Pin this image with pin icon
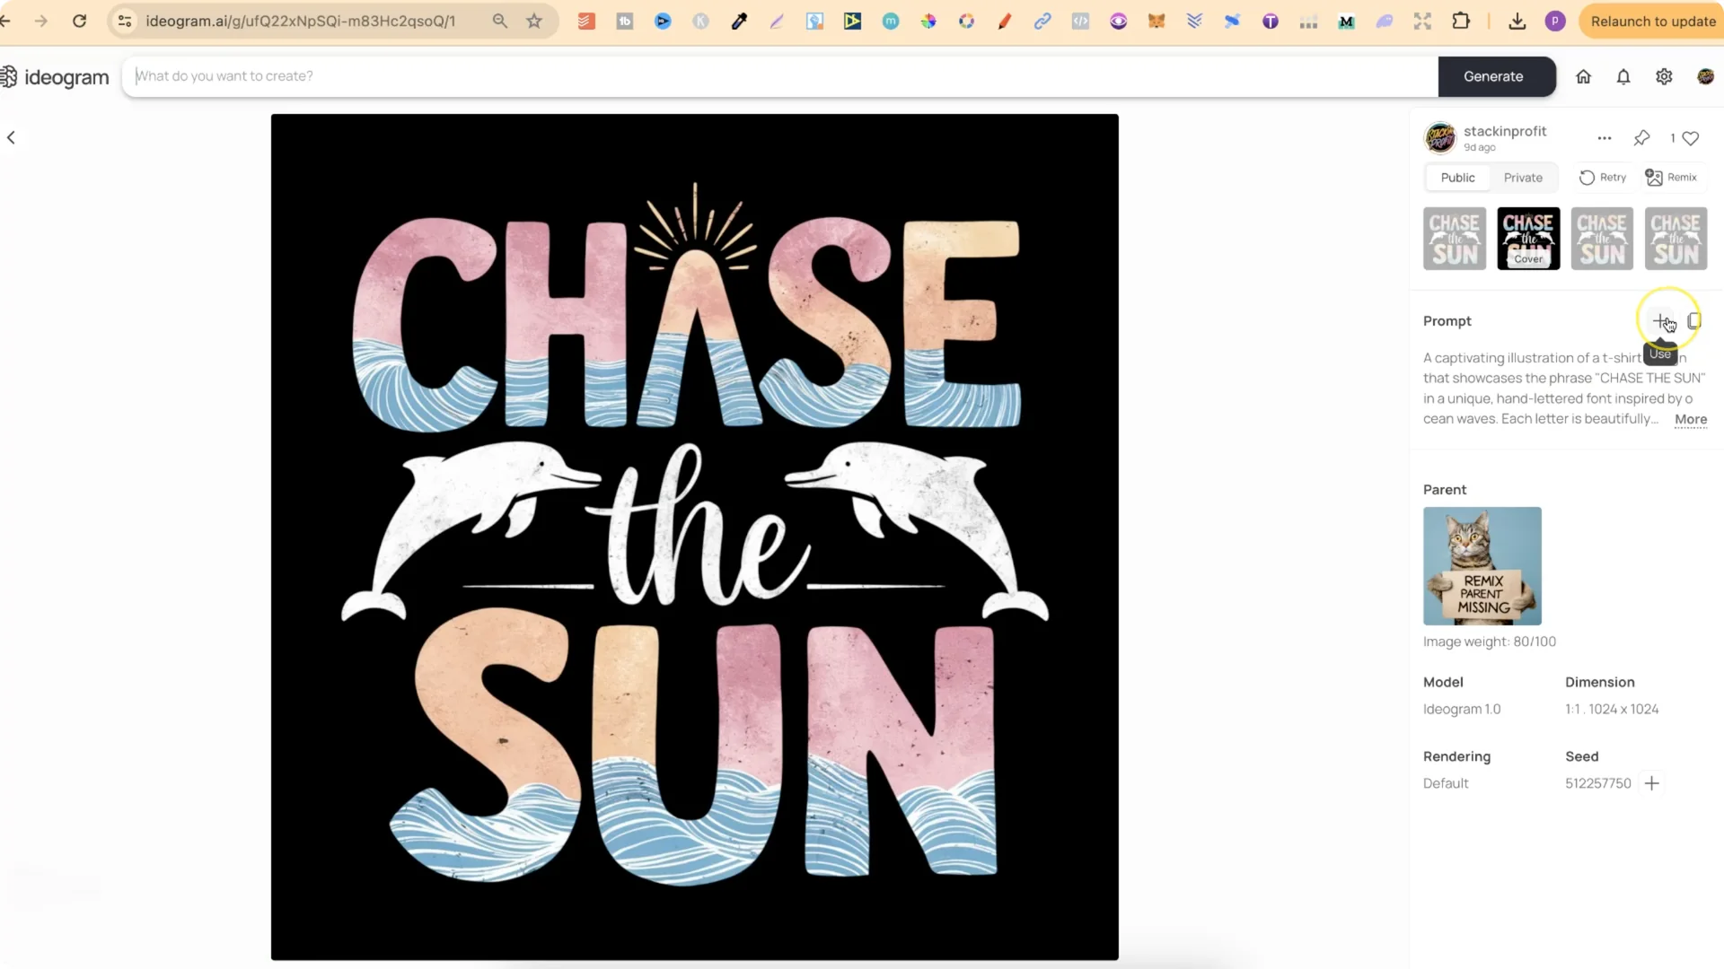Viewport: 1724px width, 969px height. coord(1641,137)
